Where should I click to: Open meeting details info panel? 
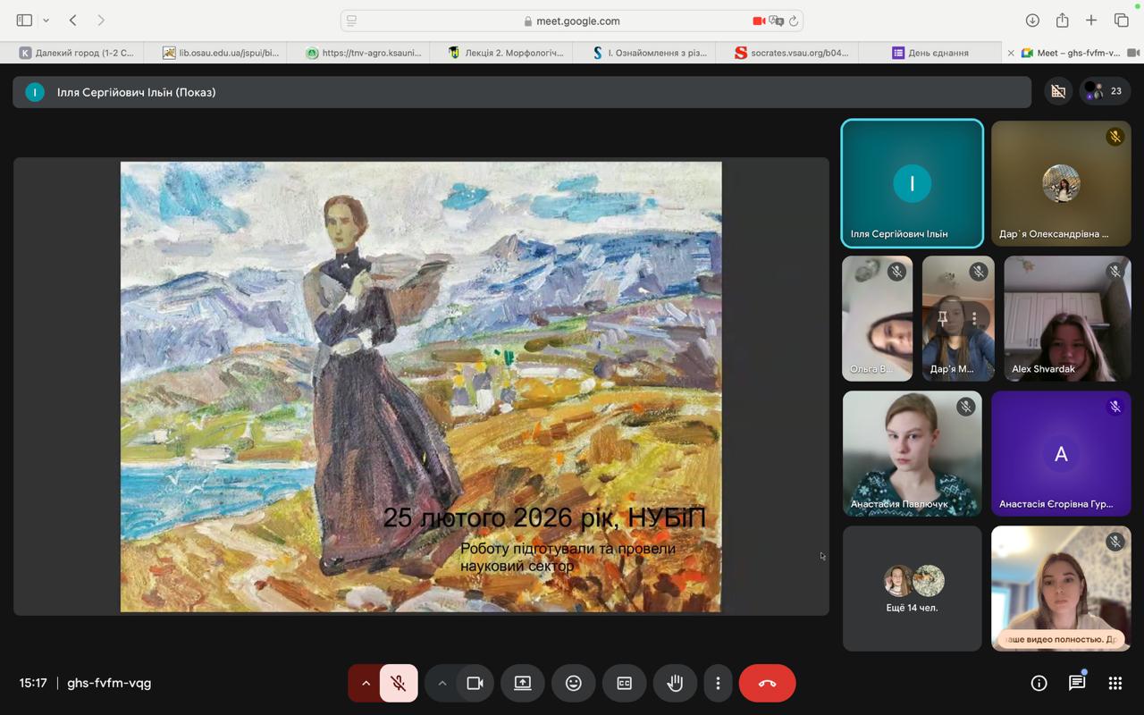pyautogui.click(x=1039, y=684)
